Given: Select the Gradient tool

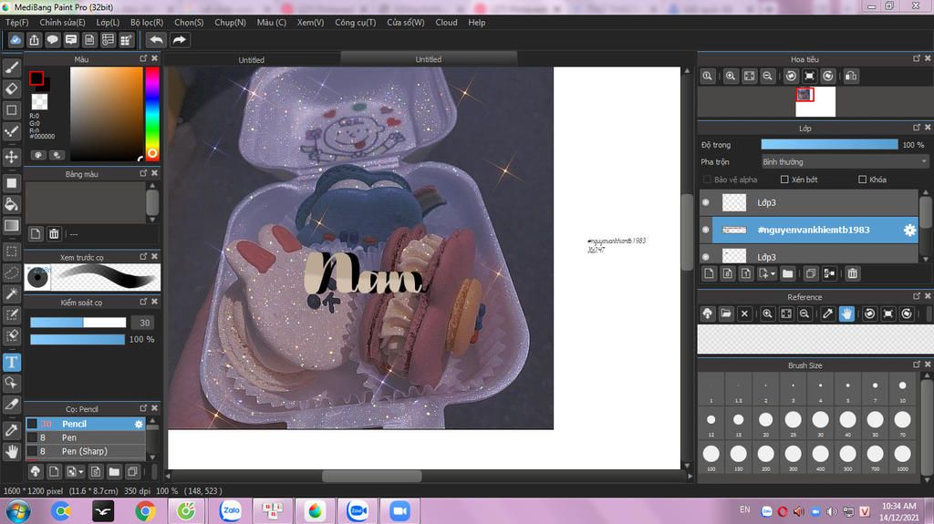Looking at the screenshot, I should 11,226.
